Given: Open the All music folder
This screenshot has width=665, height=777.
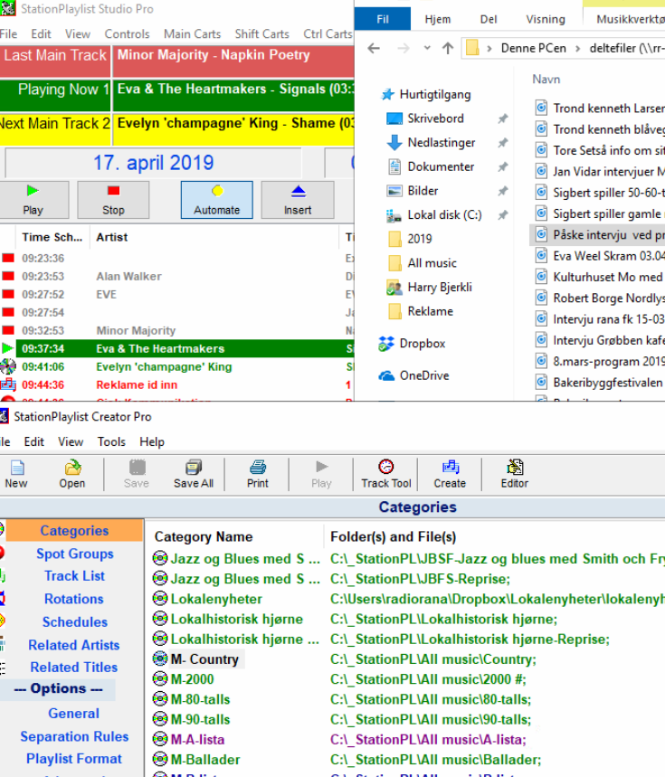Looking at the screenshot, I should tap(423, 263).
